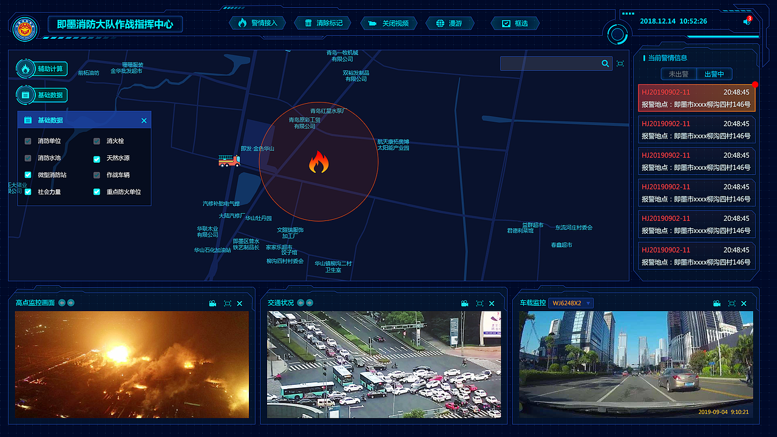
Task: Click map label 东流河庄村委会
Action: [x=574, y=228]
